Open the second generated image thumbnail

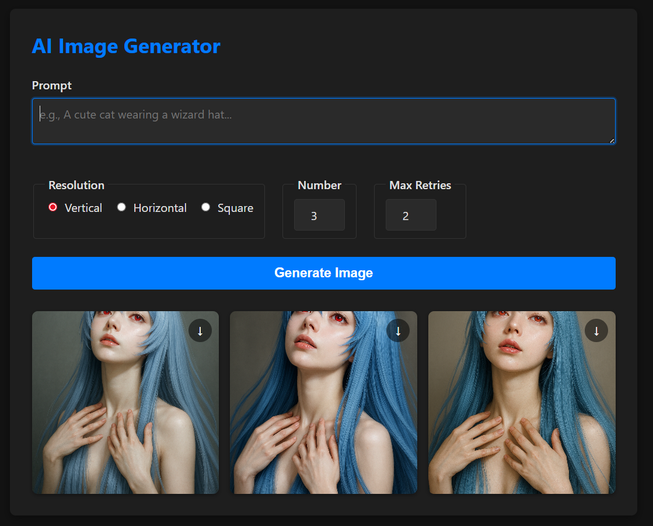click(x=324, y=402)
